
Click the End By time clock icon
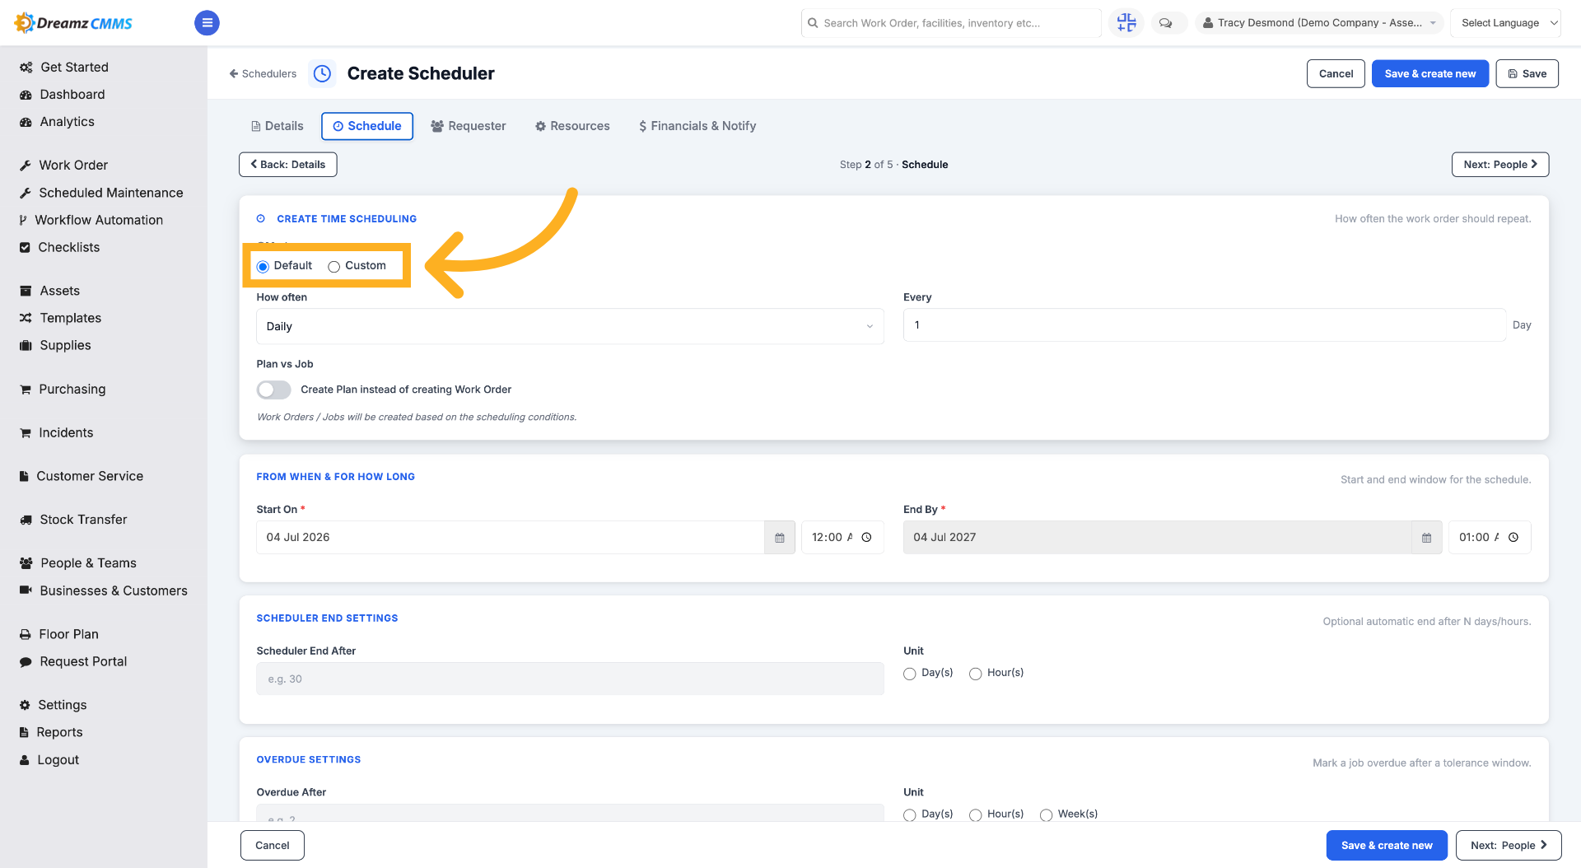(x=1513, y=538)
